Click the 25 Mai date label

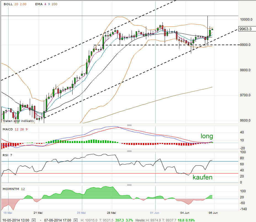click(x=81, y=213)
